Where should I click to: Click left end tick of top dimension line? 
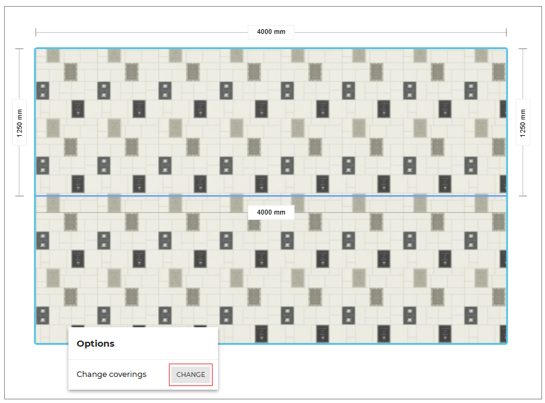[x=36, y=32]
